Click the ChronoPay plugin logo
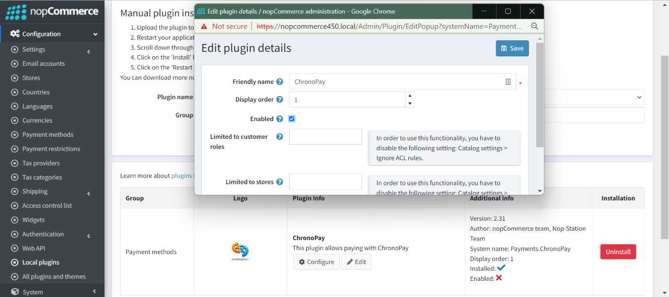Viewport: 669px width, 297px height. 240,252
